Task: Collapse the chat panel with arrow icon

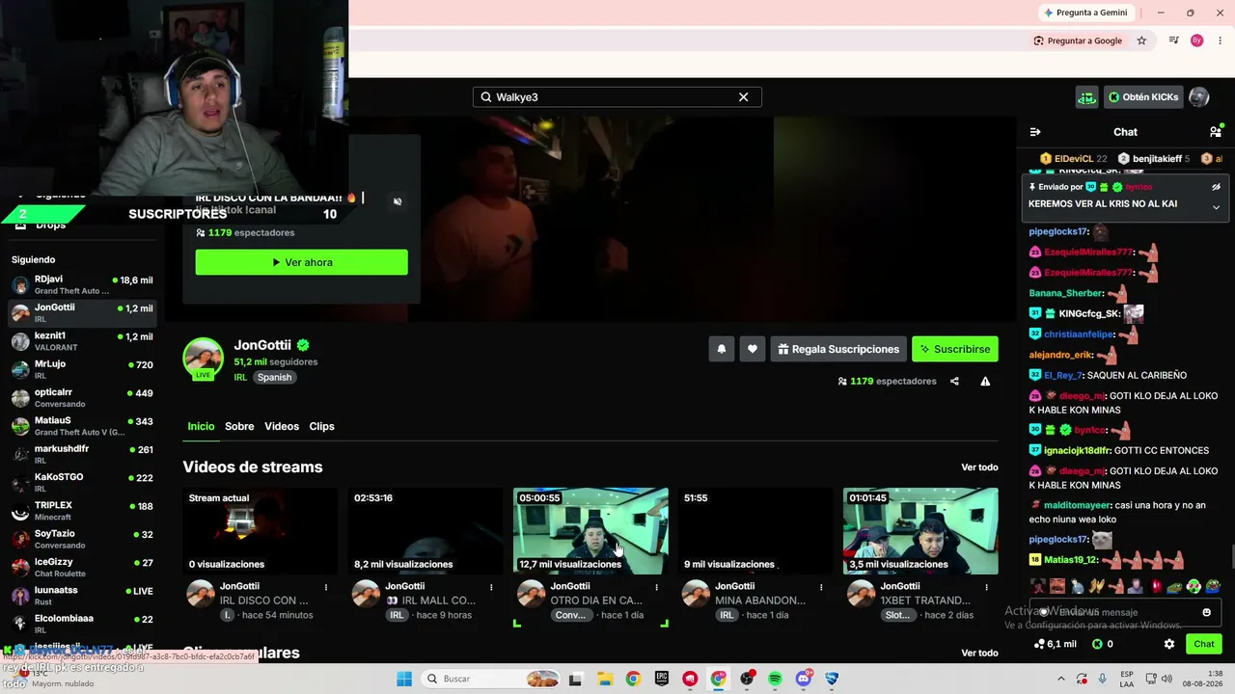Action: point(1035,132)
